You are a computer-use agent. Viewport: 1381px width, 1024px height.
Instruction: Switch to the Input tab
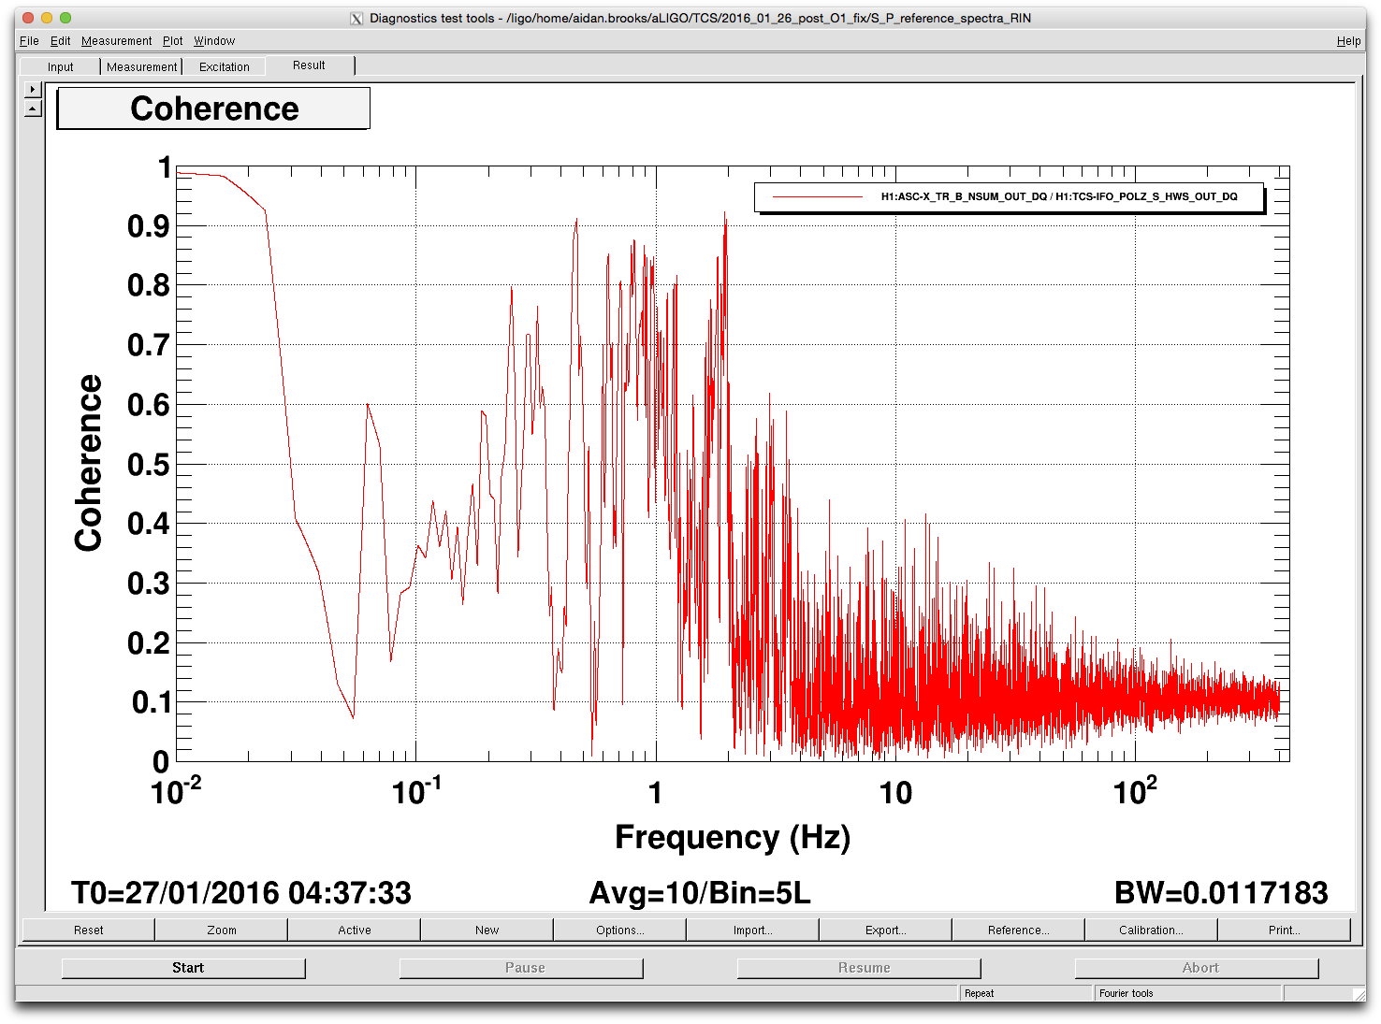(61, 67)
